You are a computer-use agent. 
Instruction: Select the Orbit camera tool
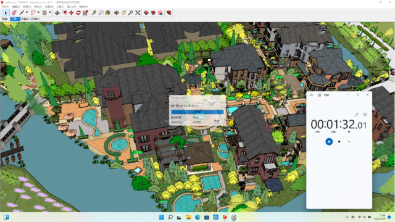pyautogui.click(x=117, y=12)
